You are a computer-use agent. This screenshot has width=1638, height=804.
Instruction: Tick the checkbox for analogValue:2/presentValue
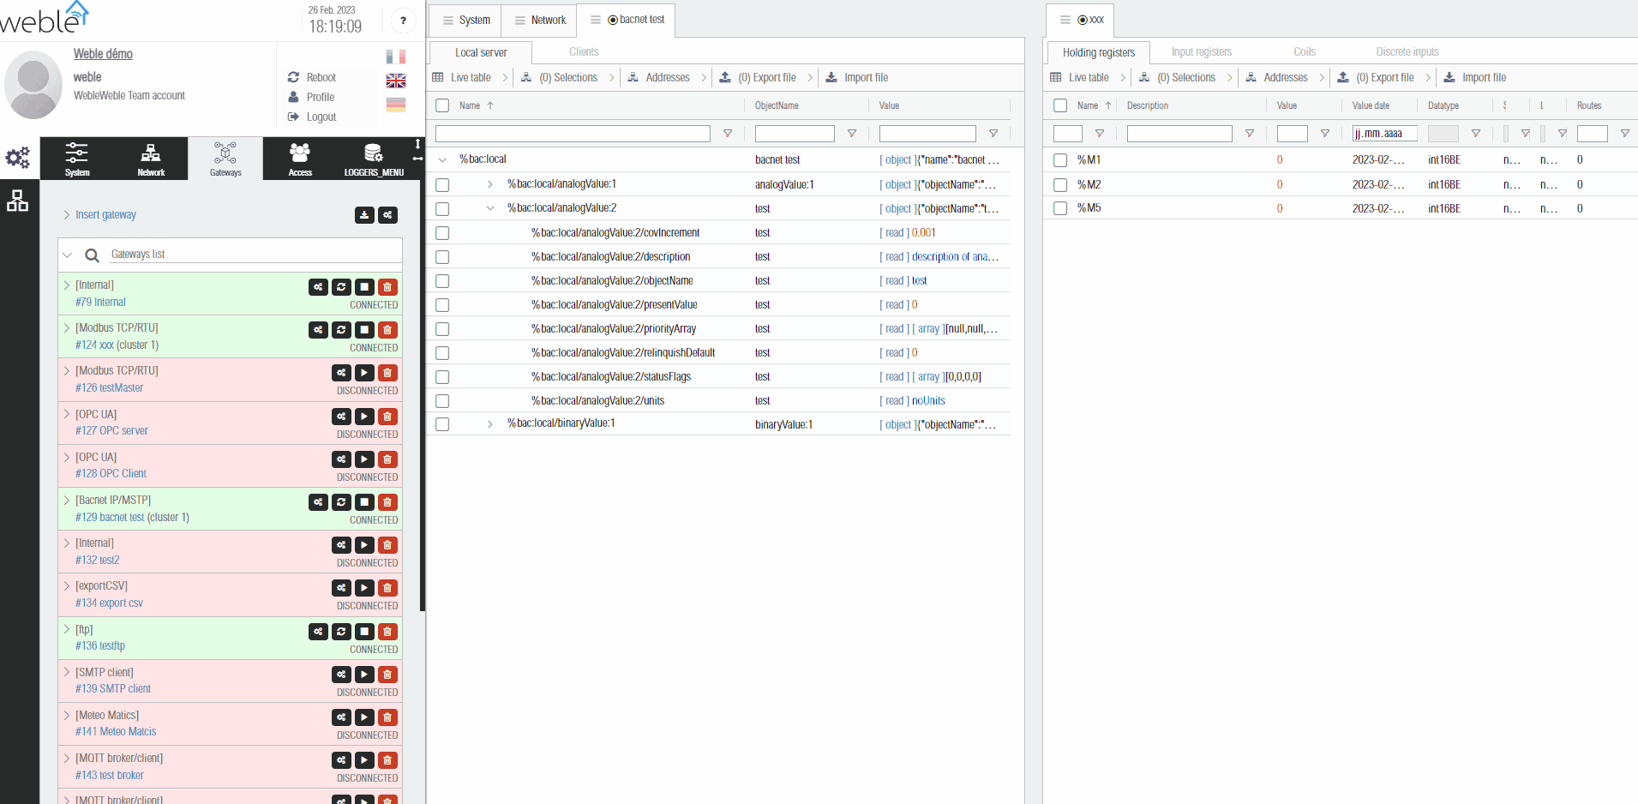click(x=442, y=305)
